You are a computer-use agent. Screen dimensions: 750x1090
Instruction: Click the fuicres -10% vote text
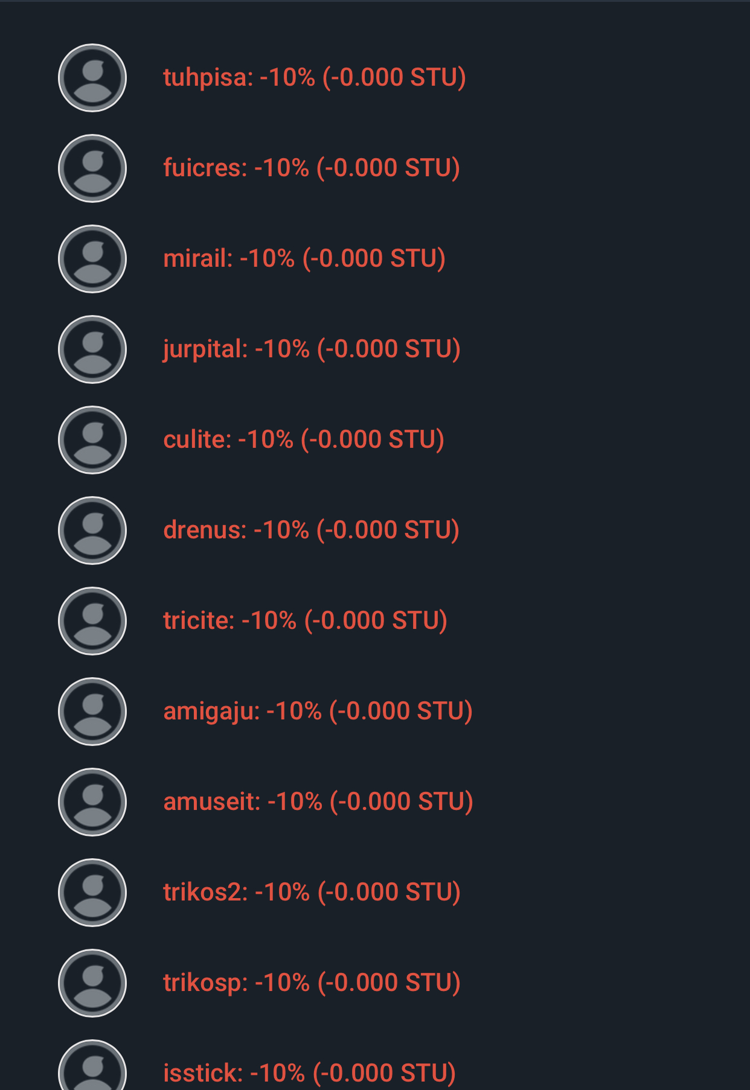click(312, 168)
